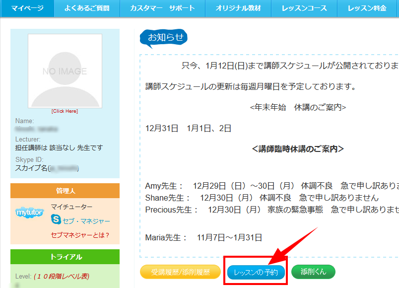Go to カスタマー サポート tab
This screenshot has width=399, height=288.
162,8
